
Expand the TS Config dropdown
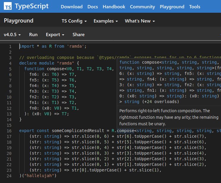click(x=74, y=21)
